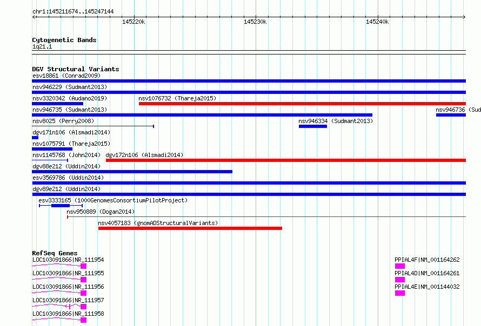Select the nsv946736 bar at right edge
The width and height of the screenshot is (481, 326).
451,115
